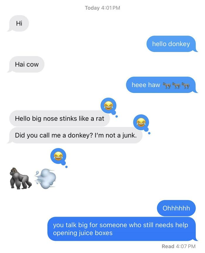Click the wind puff emoji

tap(45, 179)
